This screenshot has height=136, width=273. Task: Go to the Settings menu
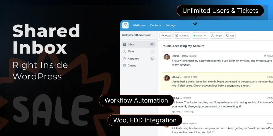[171, 25]
